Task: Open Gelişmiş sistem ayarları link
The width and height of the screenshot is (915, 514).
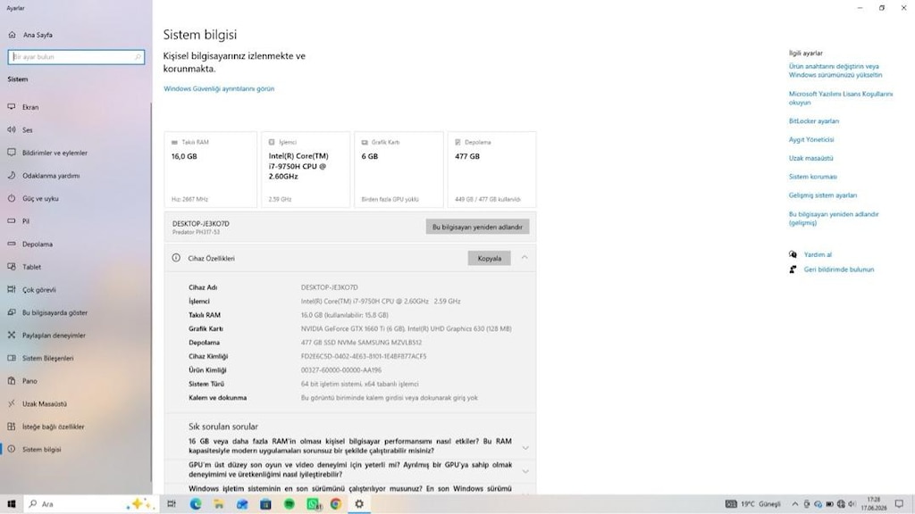Action: point(822,195)
